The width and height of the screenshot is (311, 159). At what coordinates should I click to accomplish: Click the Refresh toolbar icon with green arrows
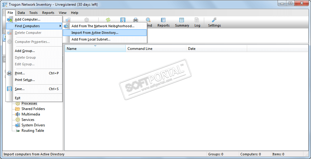(x=108, y=20)
